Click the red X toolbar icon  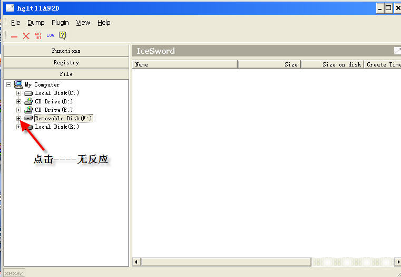(26, 35)
